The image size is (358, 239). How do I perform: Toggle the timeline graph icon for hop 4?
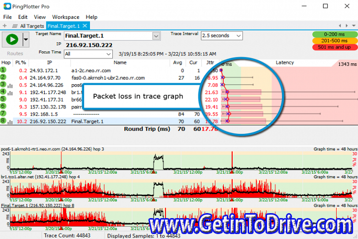pyautogui.click(x=10, y=93)
